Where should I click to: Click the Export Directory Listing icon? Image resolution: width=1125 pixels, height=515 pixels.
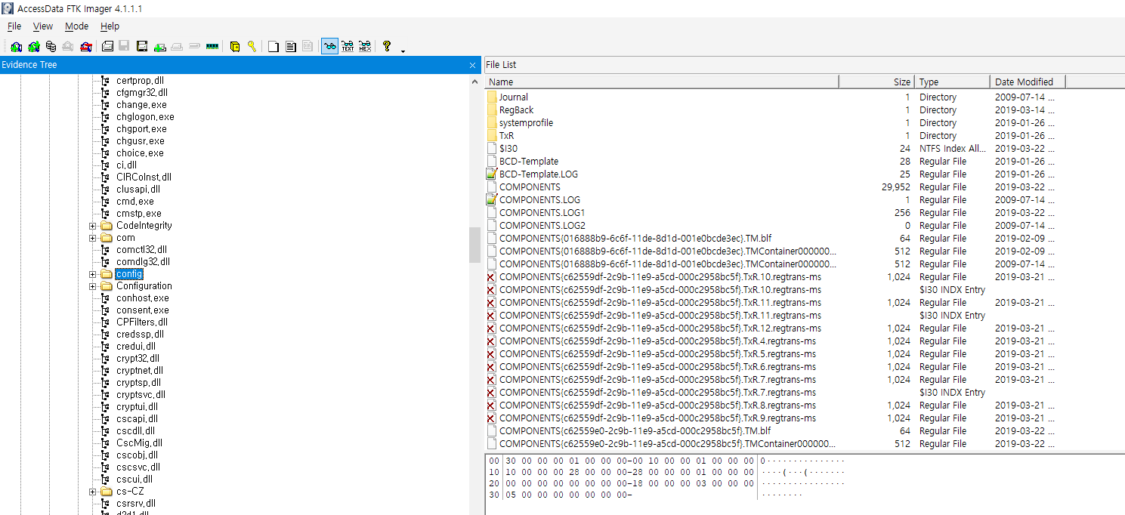308,46
